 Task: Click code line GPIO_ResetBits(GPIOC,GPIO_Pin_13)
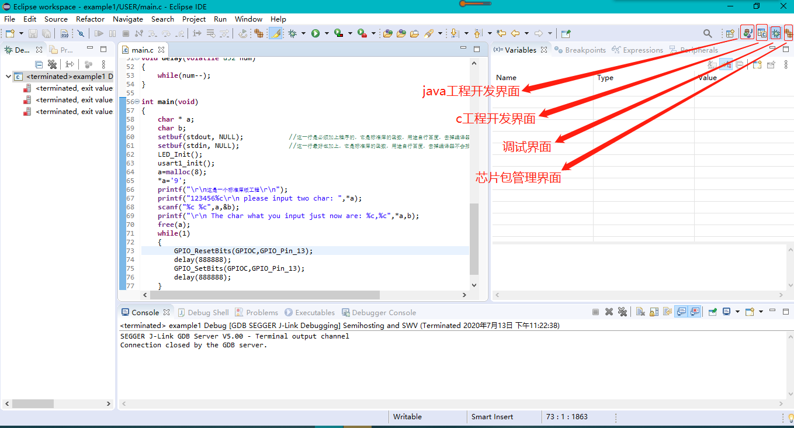[243, 251]
